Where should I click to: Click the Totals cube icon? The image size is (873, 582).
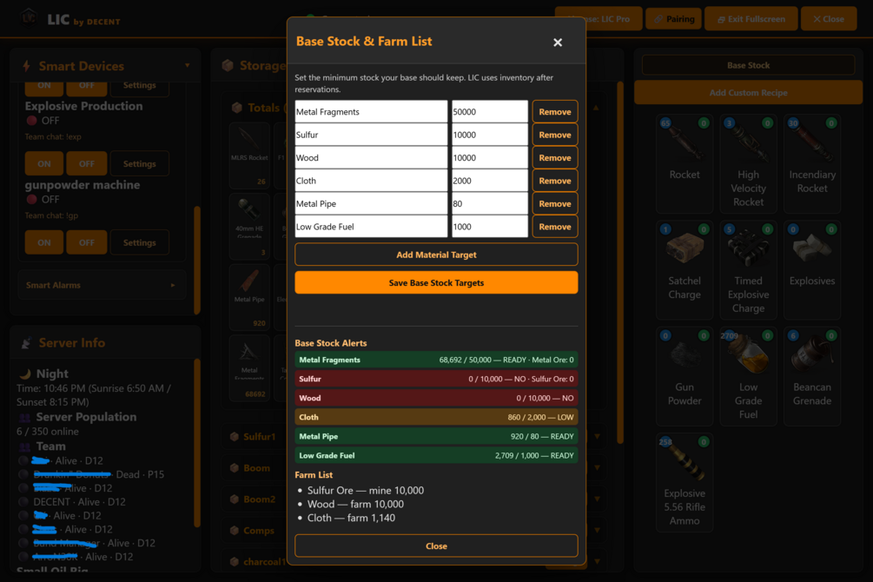(x=236, y=108)
